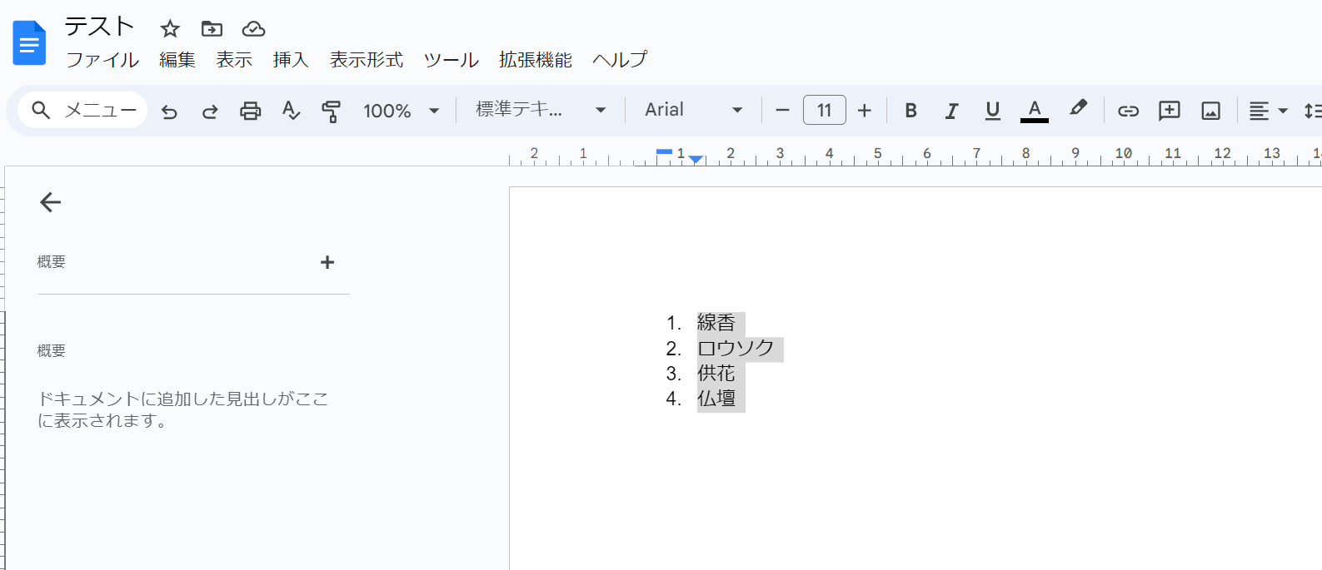Add a comment using toolbar icon

[x=1170, y=111]
